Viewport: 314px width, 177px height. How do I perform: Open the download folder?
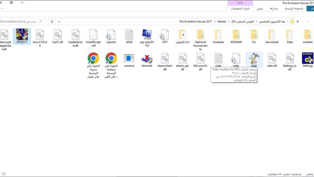[x=272, y=36]
